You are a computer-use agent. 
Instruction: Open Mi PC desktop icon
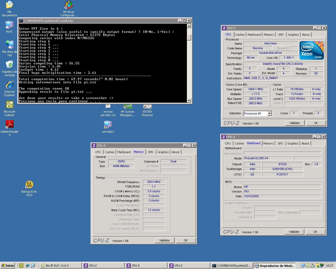tap(9, 27)
